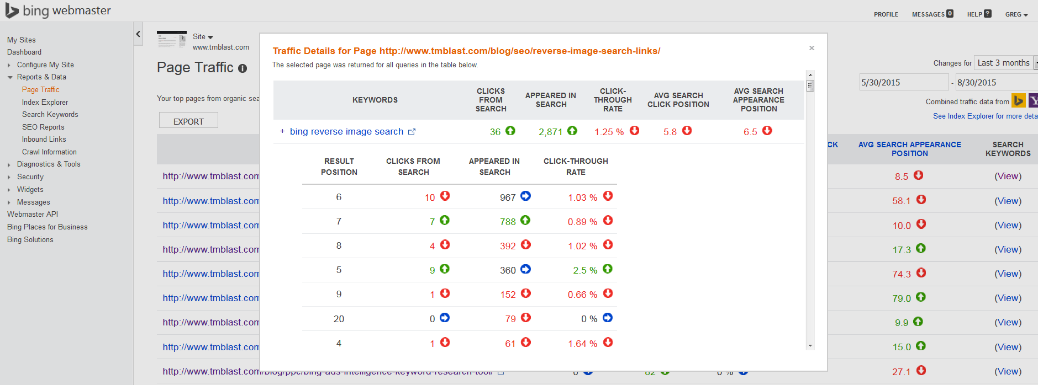The height and width of the screenshot is (385, 1038).
Task: Select Index Explorer in sidebar
Action: tap(45, 102)
